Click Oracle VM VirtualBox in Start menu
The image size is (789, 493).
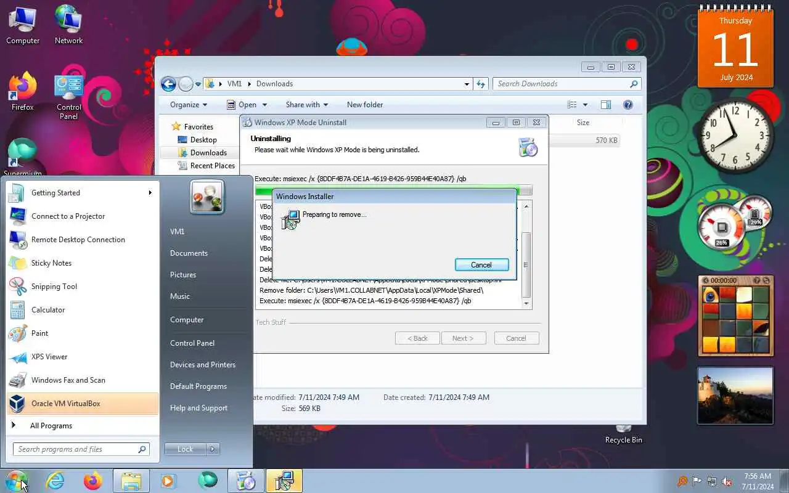(x=83, y=404)
